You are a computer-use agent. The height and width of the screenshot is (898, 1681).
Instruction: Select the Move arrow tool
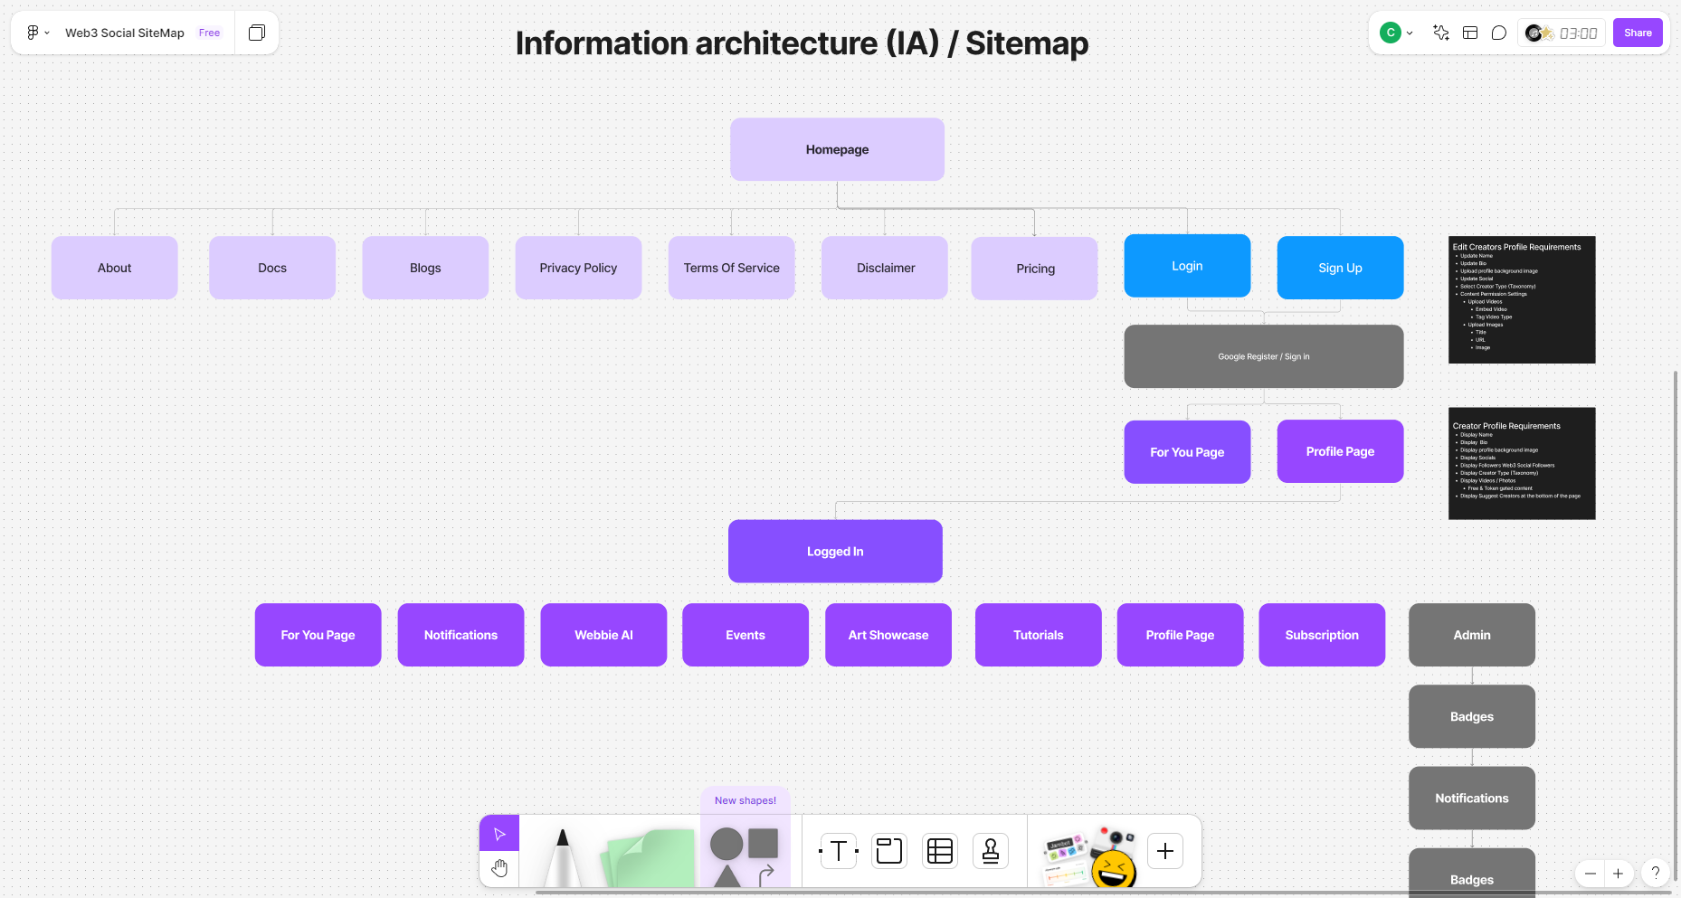coord(499,834)
